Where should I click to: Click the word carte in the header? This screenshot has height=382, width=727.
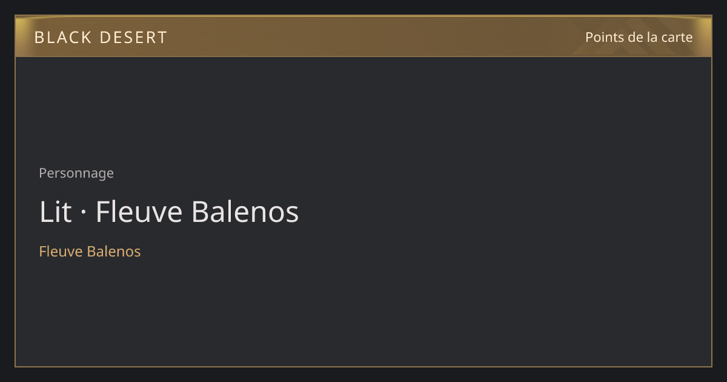click(x=677, y=37)
